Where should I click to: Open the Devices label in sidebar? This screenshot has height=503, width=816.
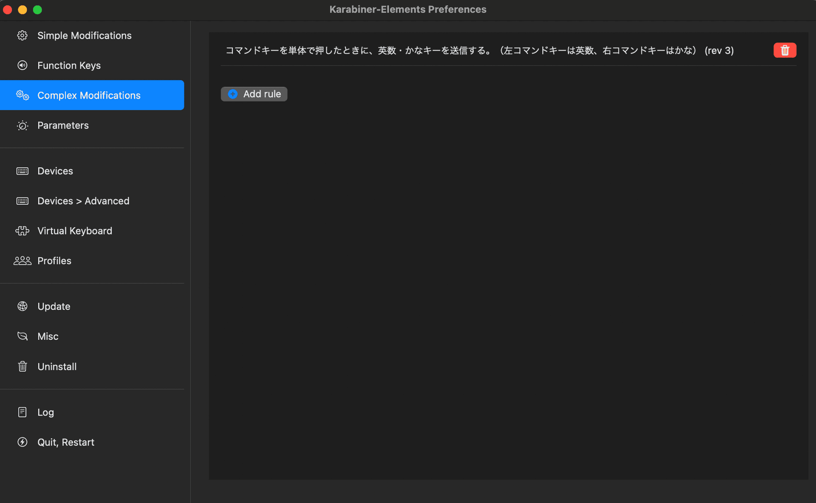(x=55, y=171)
